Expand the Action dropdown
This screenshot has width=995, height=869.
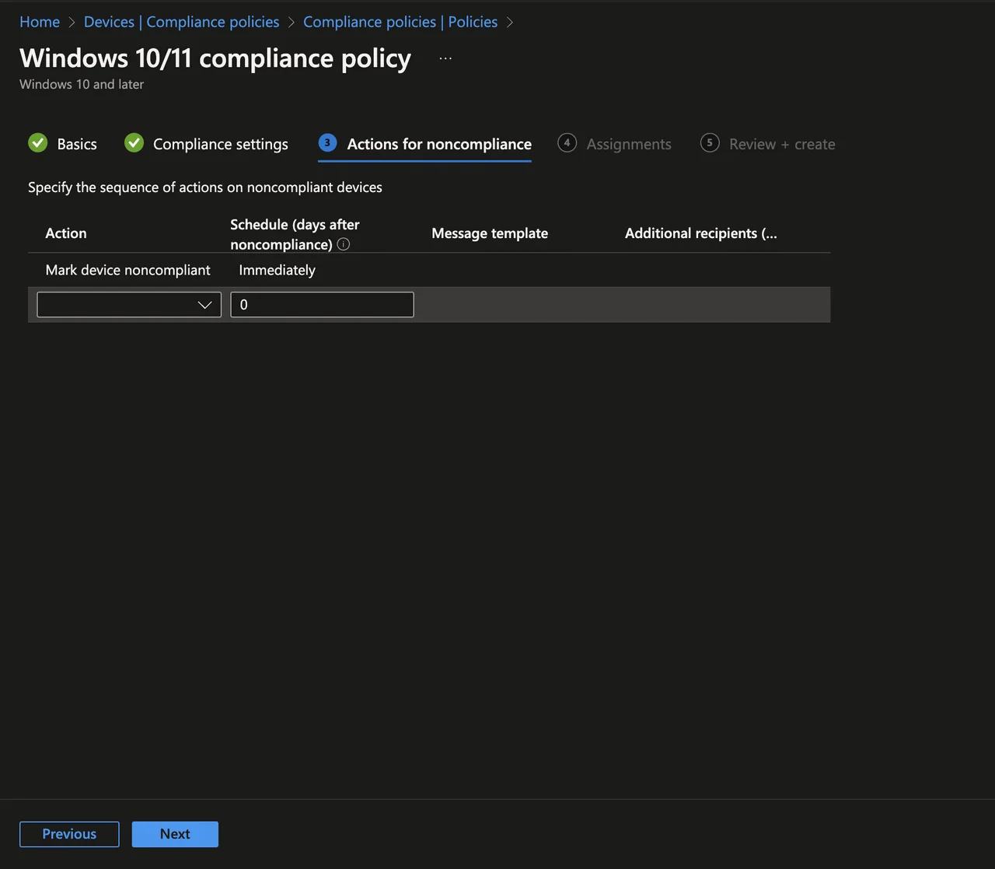[129, 304]
